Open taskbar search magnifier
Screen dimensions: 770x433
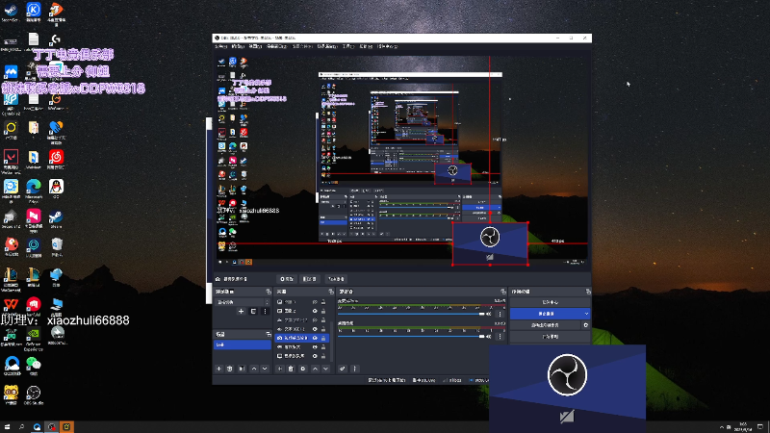point(21,427)
